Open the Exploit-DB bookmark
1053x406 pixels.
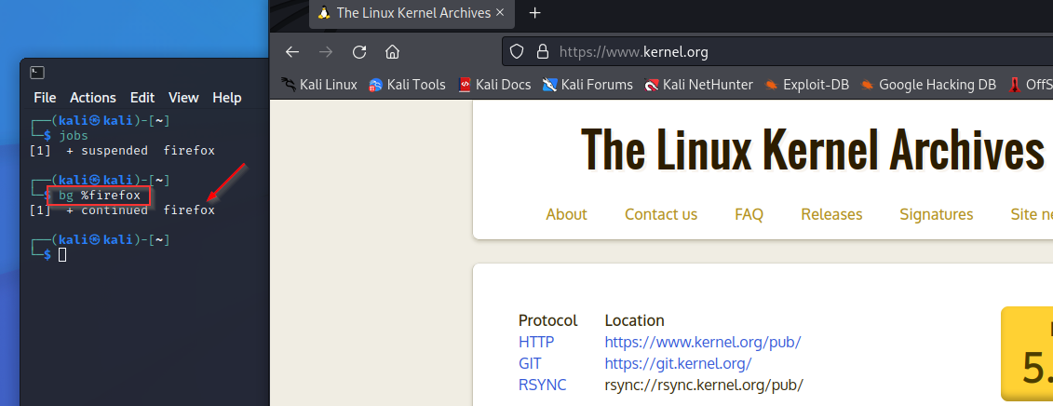click(806, 85)
